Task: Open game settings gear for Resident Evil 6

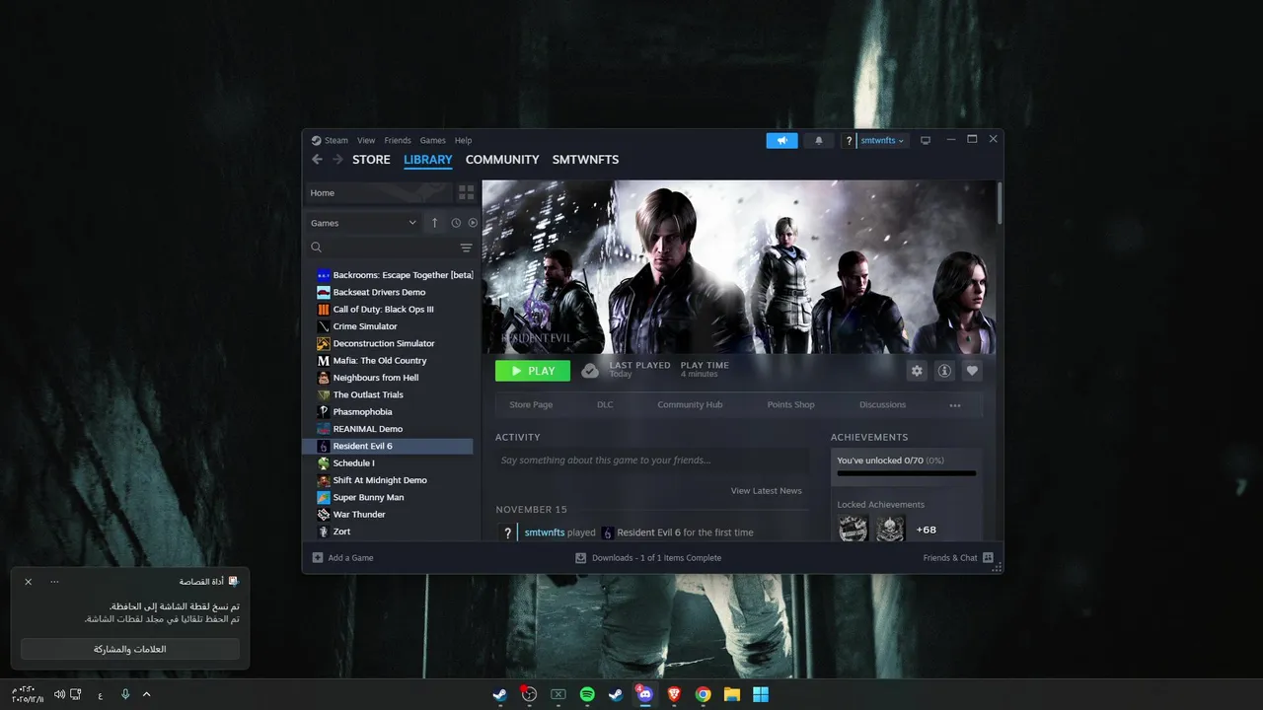Action: coord(917,371)
